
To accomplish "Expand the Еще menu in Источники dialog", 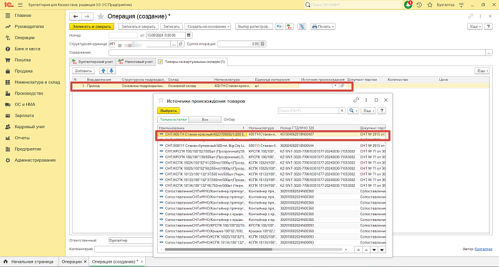I will click(x=369, y=110).
